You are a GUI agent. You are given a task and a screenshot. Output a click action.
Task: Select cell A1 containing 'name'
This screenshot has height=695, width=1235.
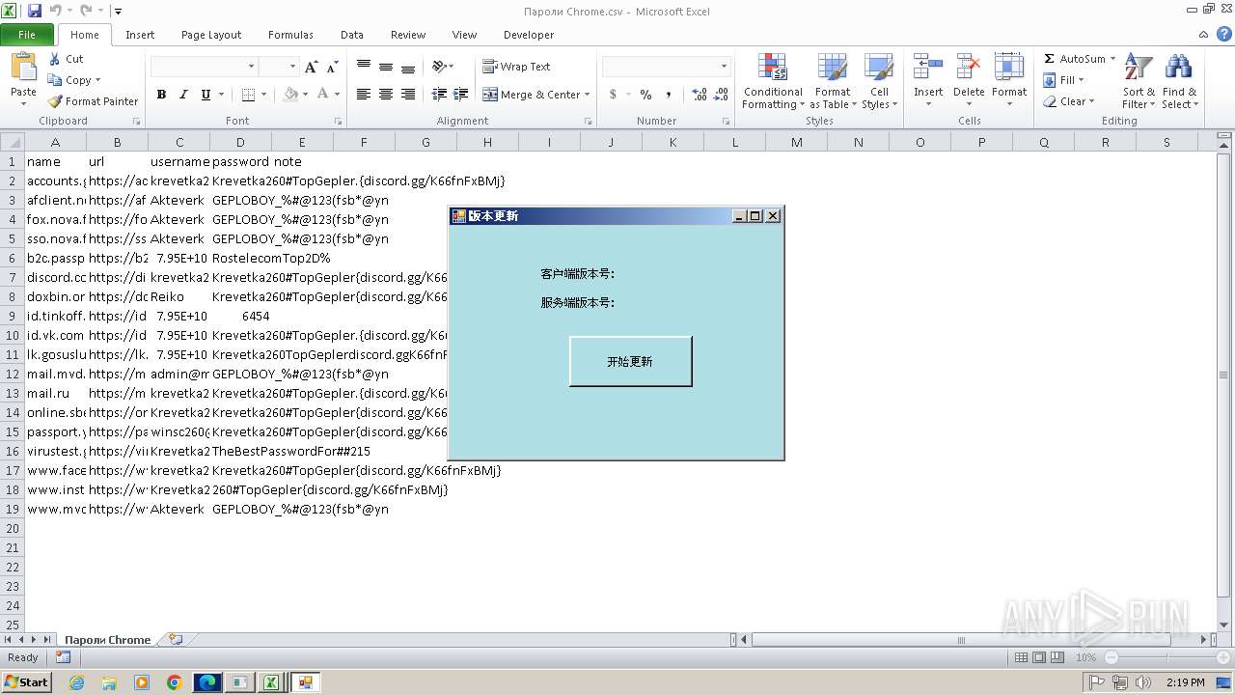click(x=55, y=161)
